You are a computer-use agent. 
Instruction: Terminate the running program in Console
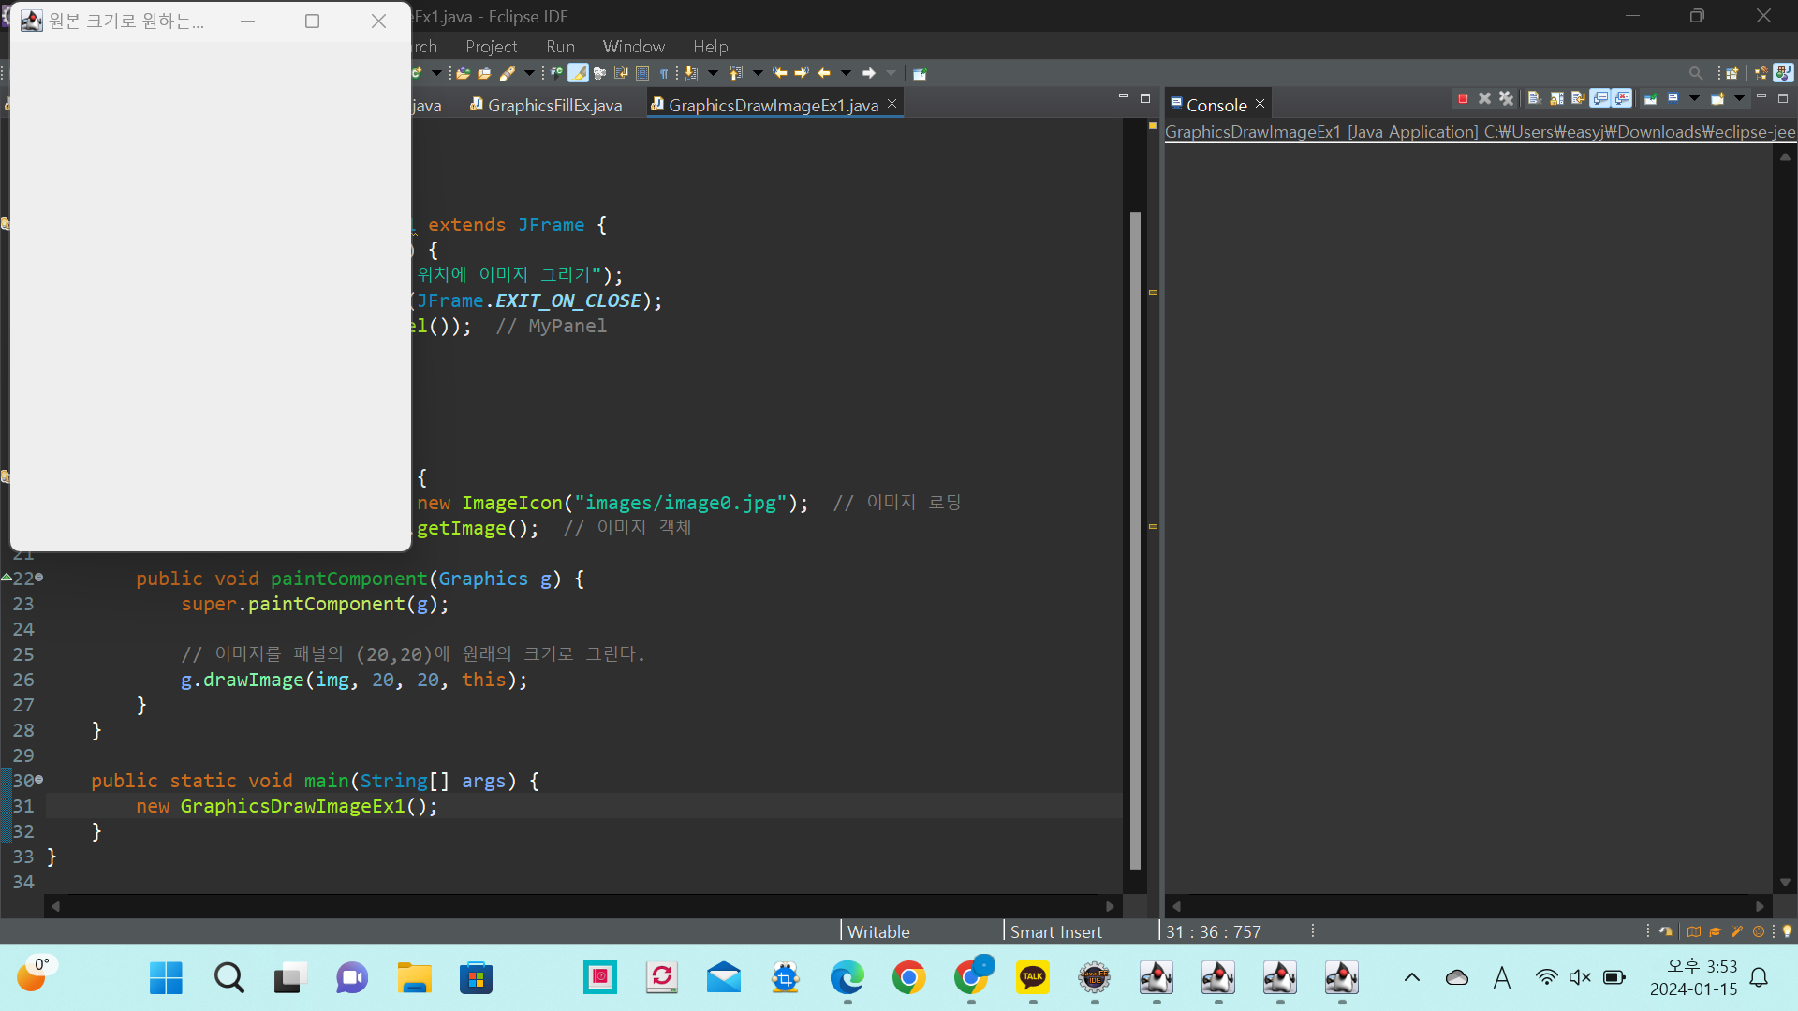pos(1463,98)
